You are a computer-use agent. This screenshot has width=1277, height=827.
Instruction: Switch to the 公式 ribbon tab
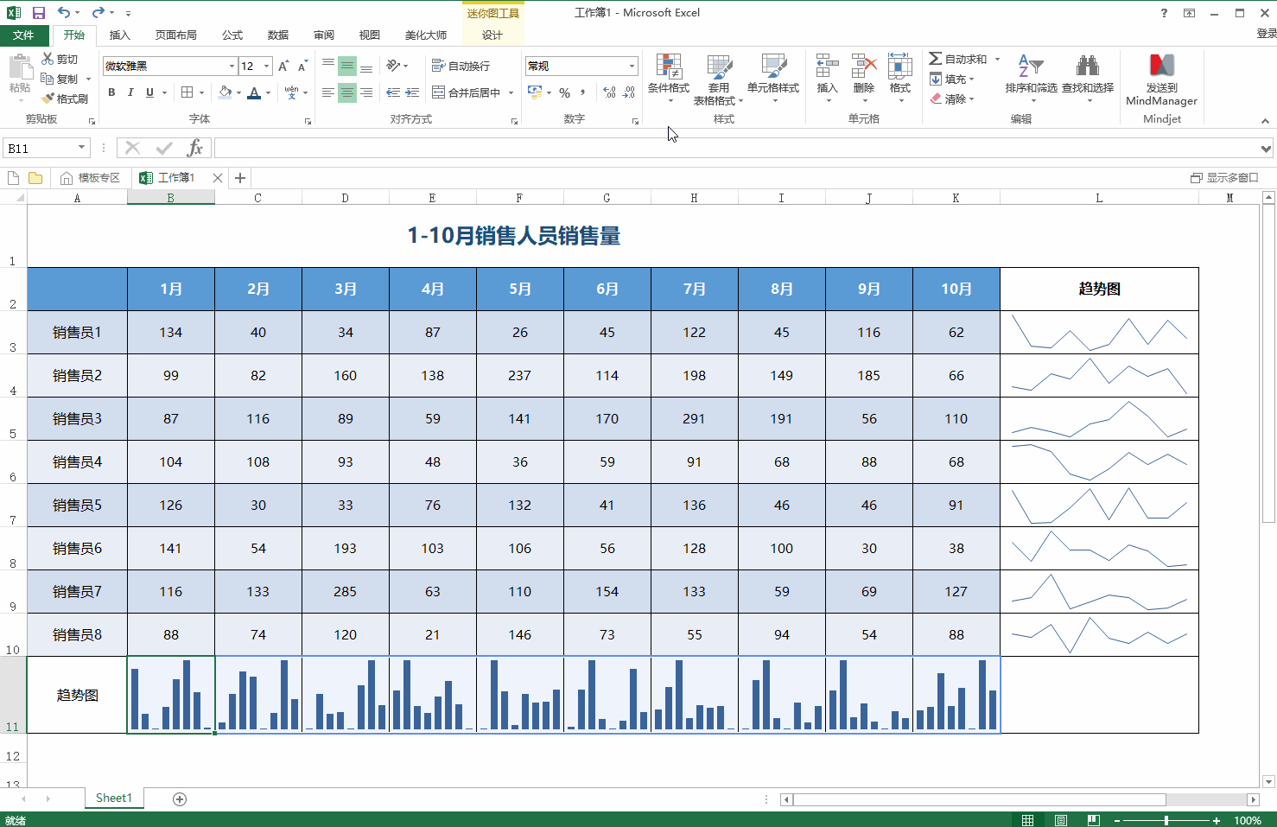click(x=232, y=35)
